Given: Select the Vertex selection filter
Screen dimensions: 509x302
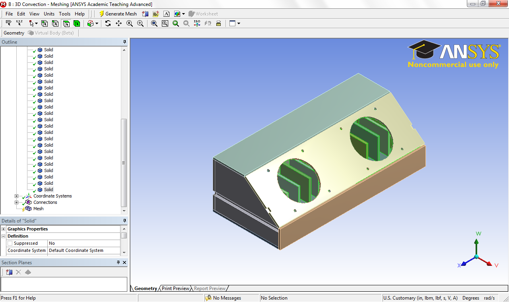Looking at the screenshot, I should (x=45, y=23).
